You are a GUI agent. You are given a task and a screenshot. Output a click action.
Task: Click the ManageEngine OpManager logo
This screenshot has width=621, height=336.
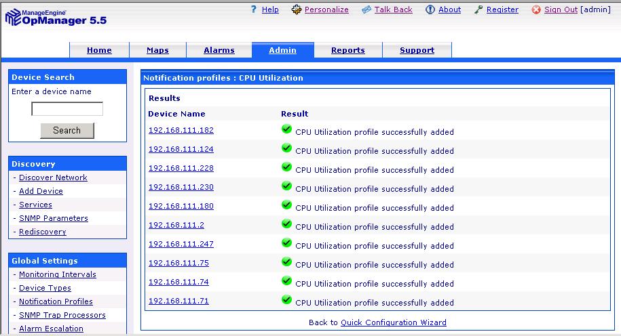pos(56,18)
